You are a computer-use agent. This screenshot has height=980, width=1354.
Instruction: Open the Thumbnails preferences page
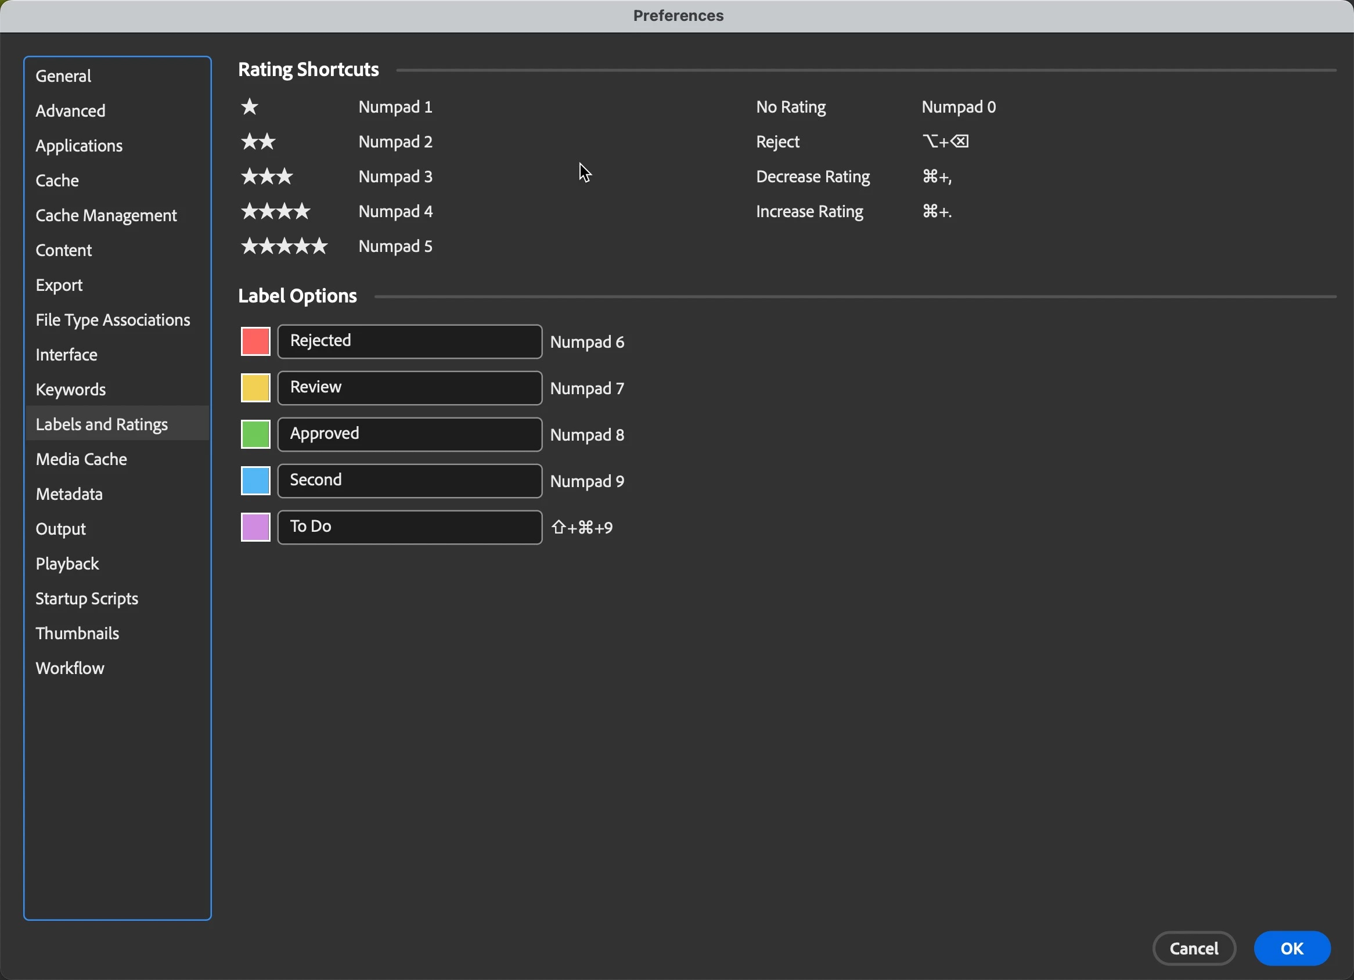pos(78,633)
